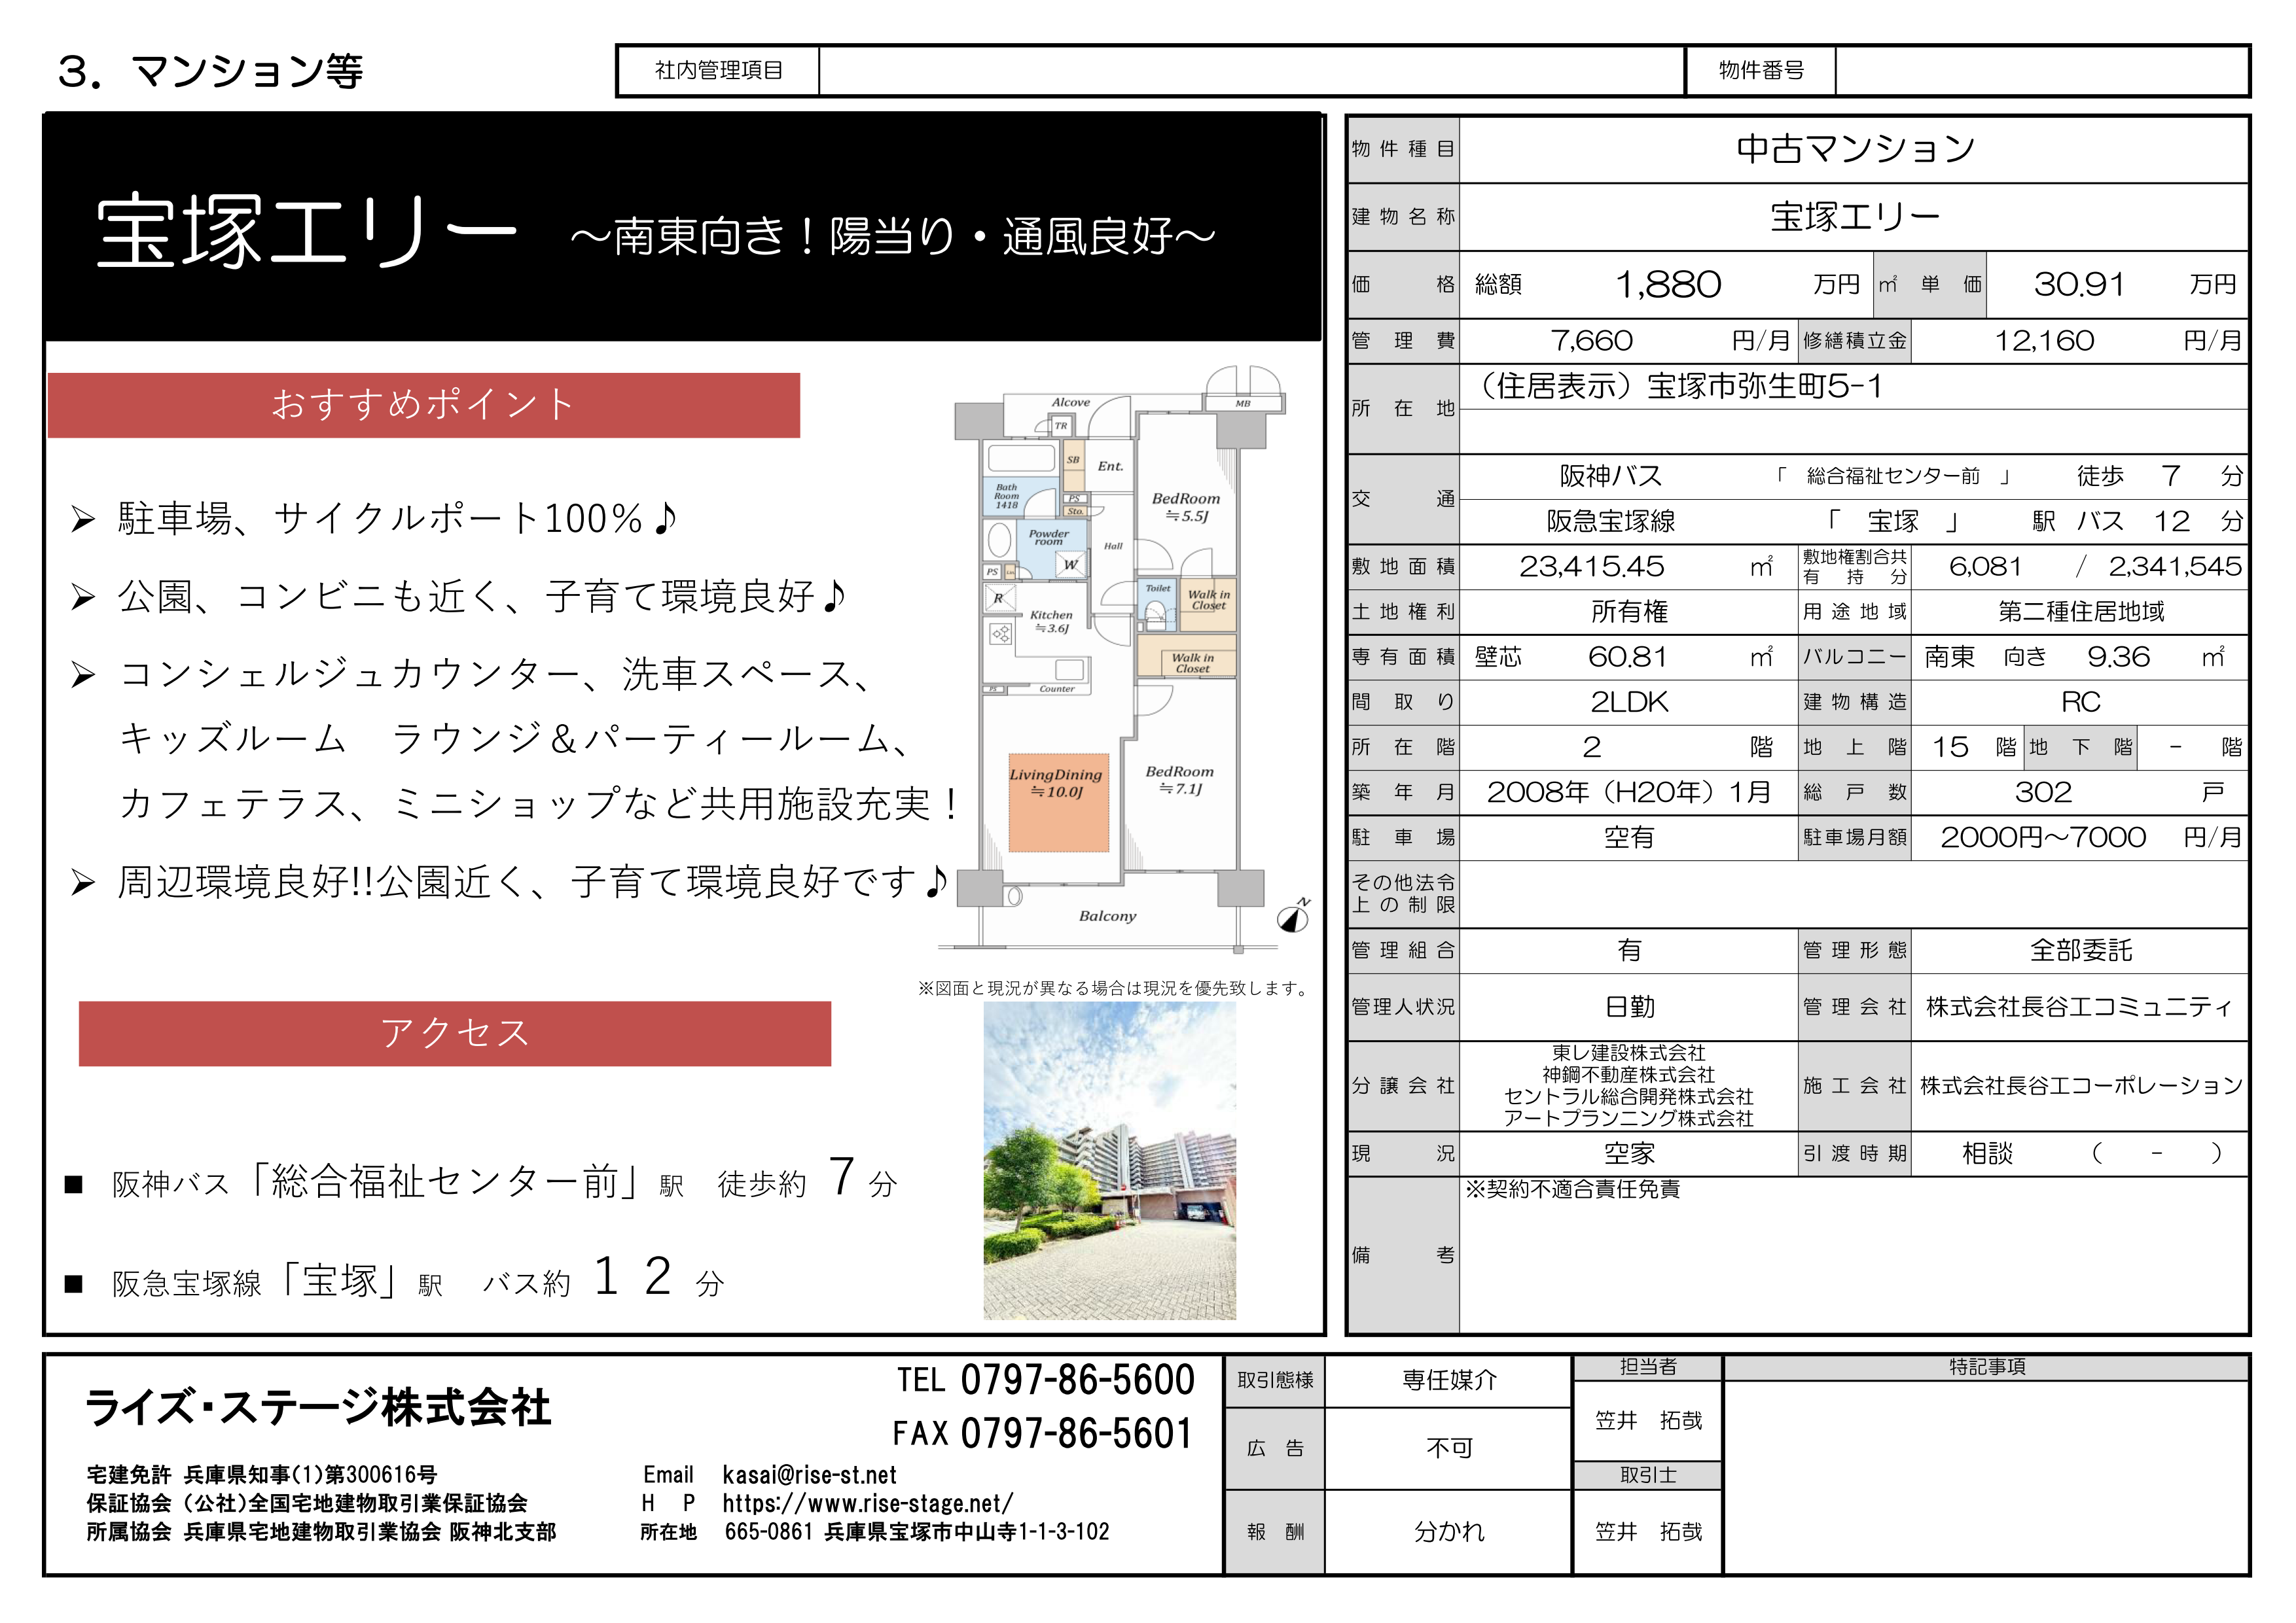Click the red アクセス header banner

(455, 1034)
